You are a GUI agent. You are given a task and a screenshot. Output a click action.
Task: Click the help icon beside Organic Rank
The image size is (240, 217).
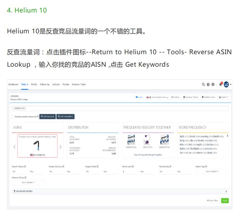coord(97,166)
